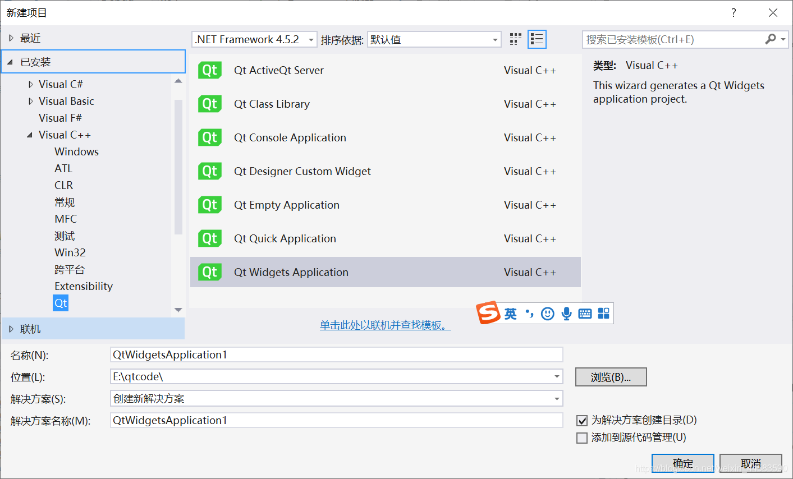Click link to find templates online
793x479 pixels.
(385, 325)
